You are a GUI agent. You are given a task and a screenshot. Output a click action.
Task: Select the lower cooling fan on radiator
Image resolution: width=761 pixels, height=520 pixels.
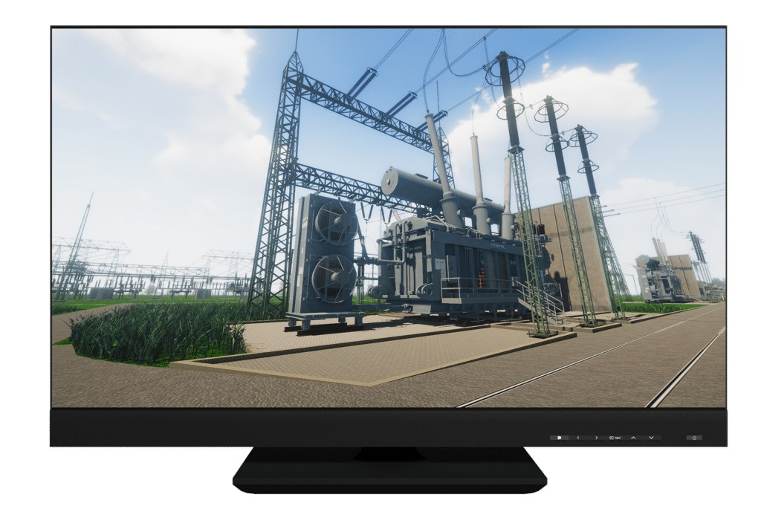tap(332, 277)
